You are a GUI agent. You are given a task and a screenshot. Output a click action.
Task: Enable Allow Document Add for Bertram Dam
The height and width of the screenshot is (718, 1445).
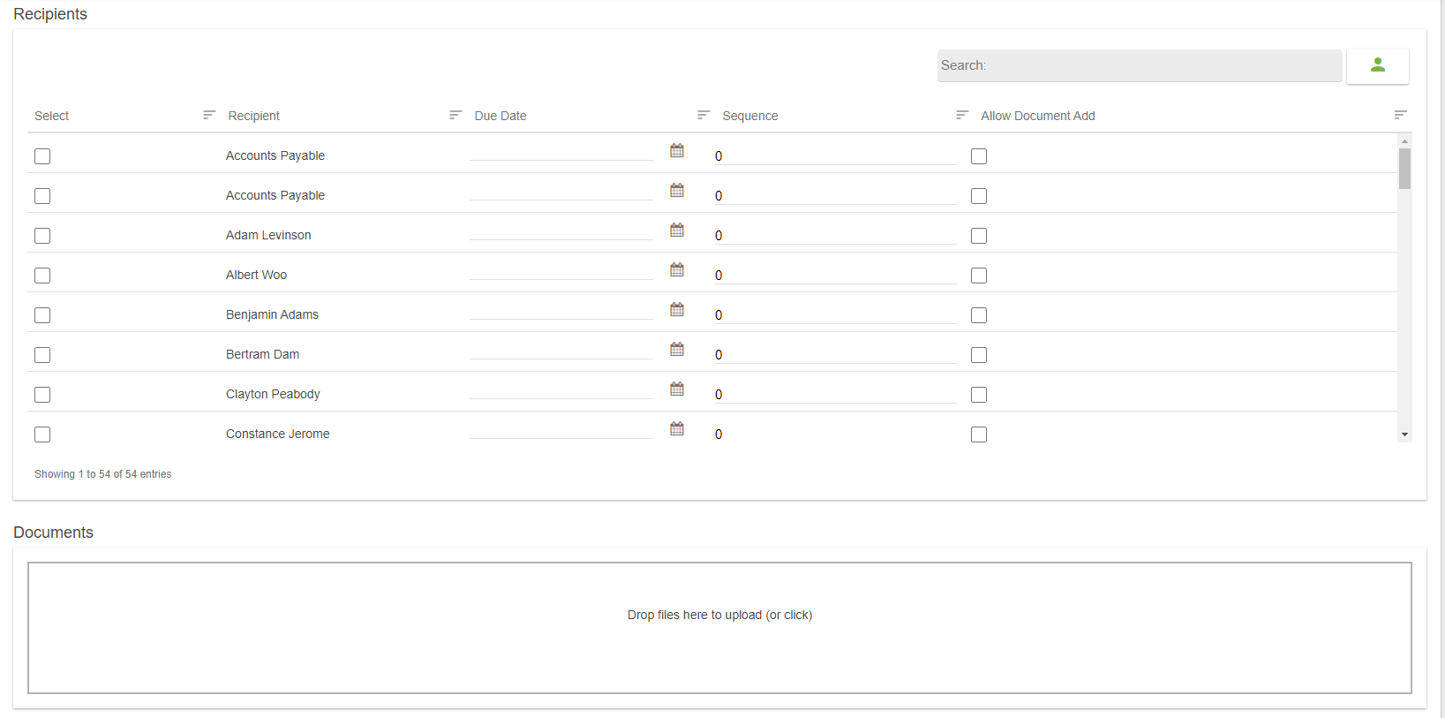979,355
